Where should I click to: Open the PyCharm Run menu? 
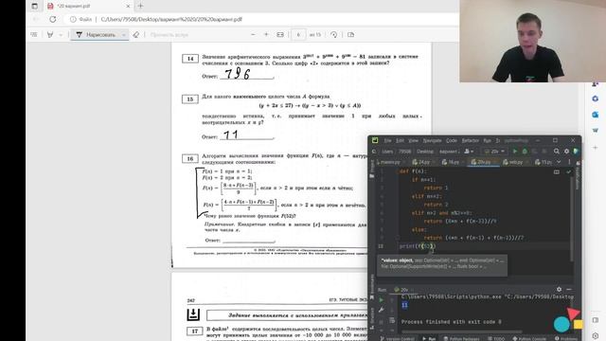(487, 141)
